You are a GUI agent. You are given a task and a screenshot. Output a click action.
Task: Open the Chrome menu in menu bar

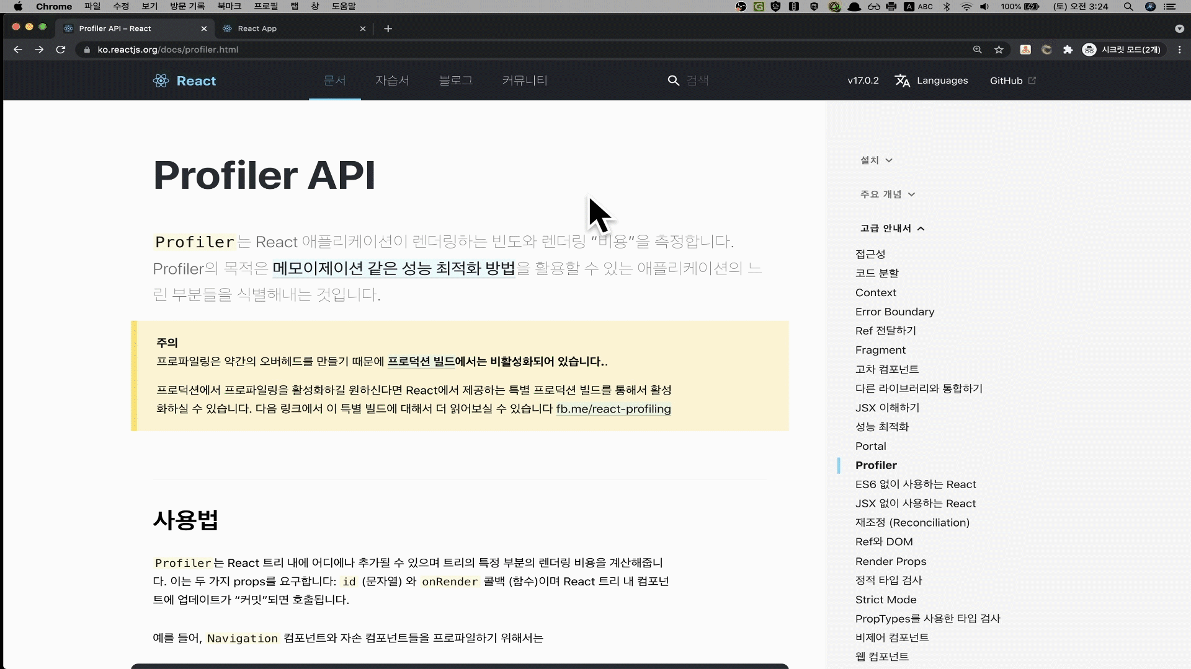(54, 6)
